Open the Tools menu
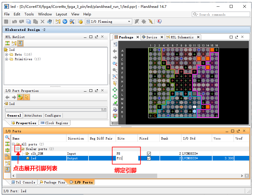Image resolution: width=253 pixels, height=196 pixels. 29,14
